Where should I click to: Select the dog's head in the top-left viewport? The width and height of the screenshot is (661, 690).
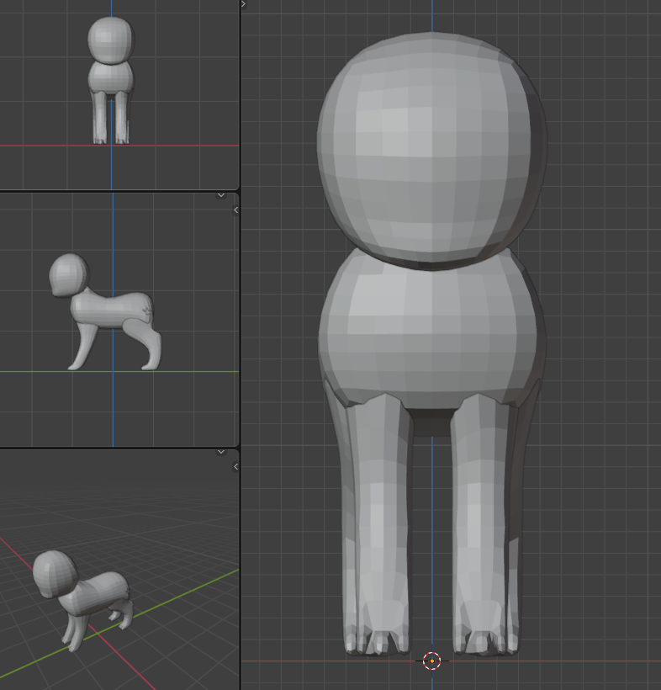110,38
